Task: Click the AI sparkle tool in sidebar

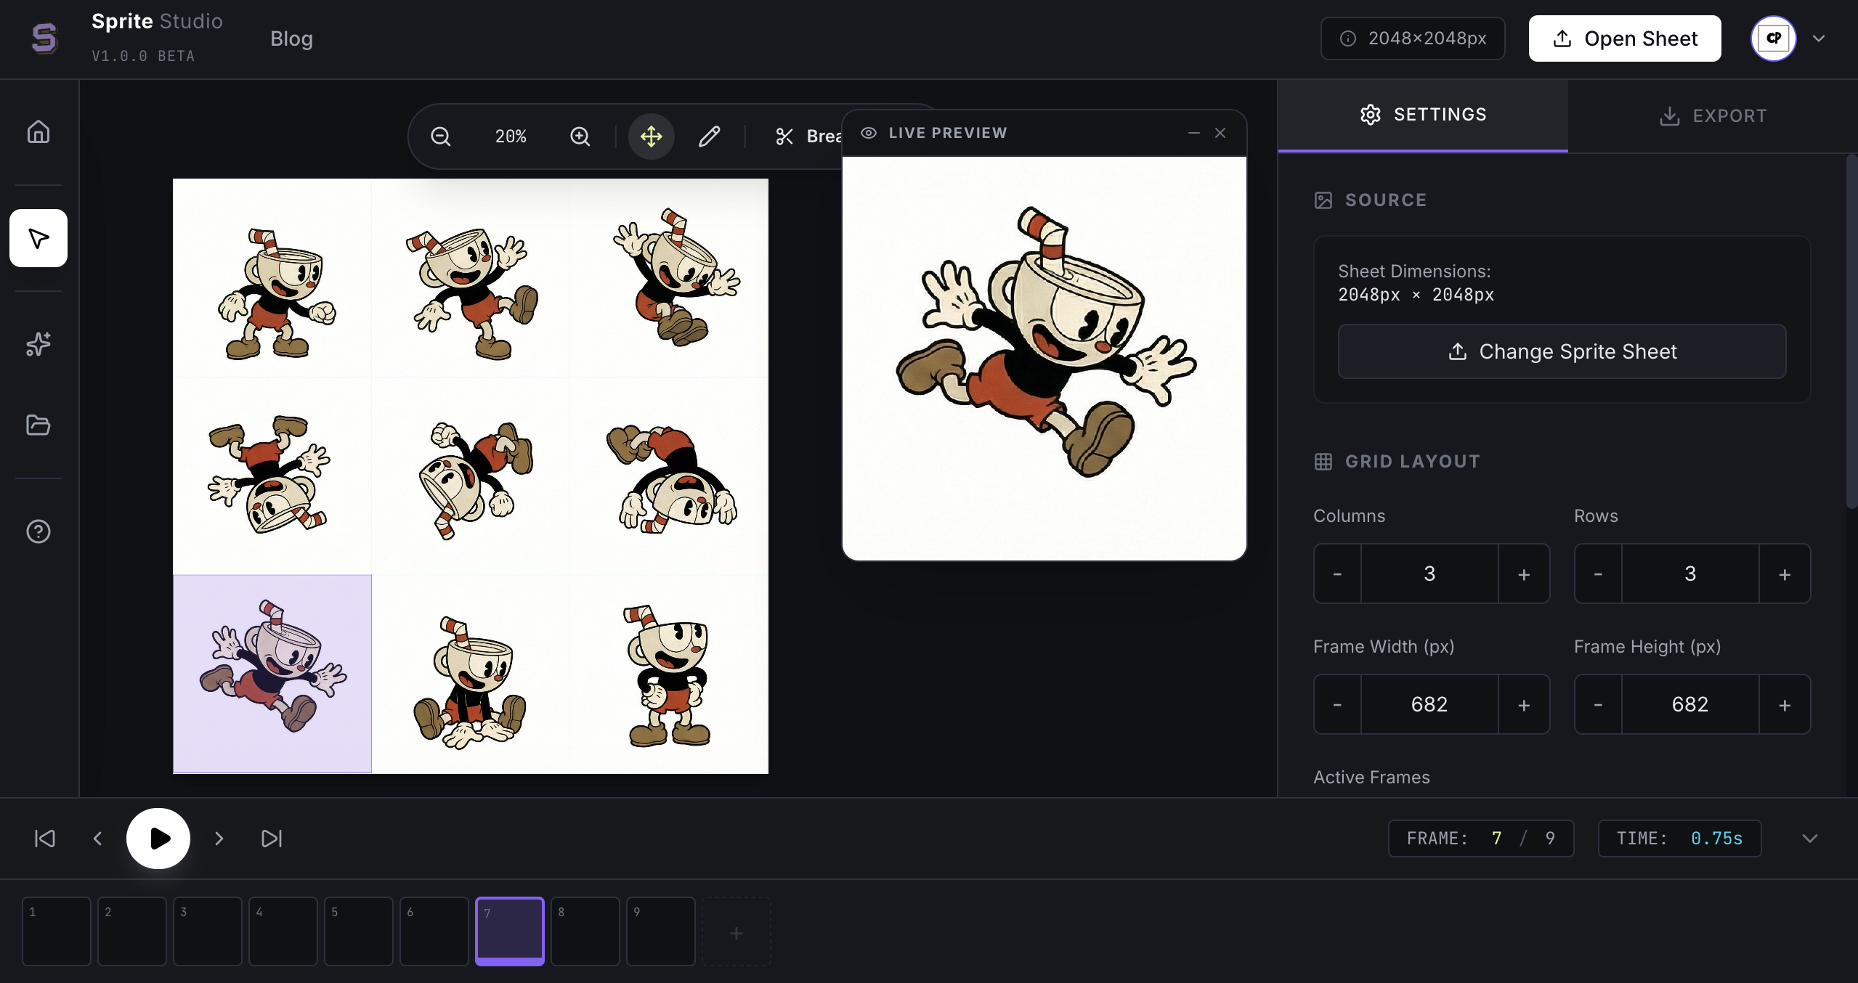Action: click(38, 344)
